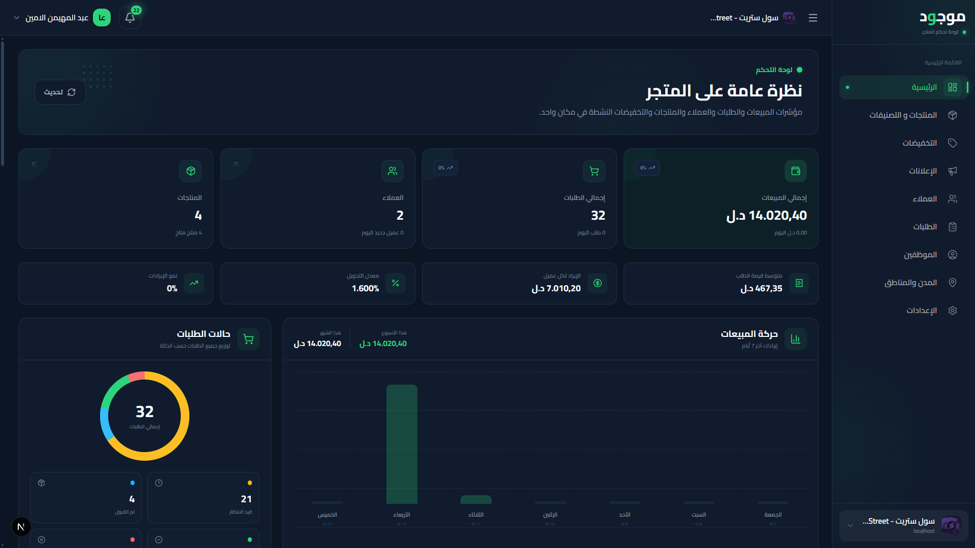
Task: Click the 1.600% conversion rate value
Action: point(366,289)
